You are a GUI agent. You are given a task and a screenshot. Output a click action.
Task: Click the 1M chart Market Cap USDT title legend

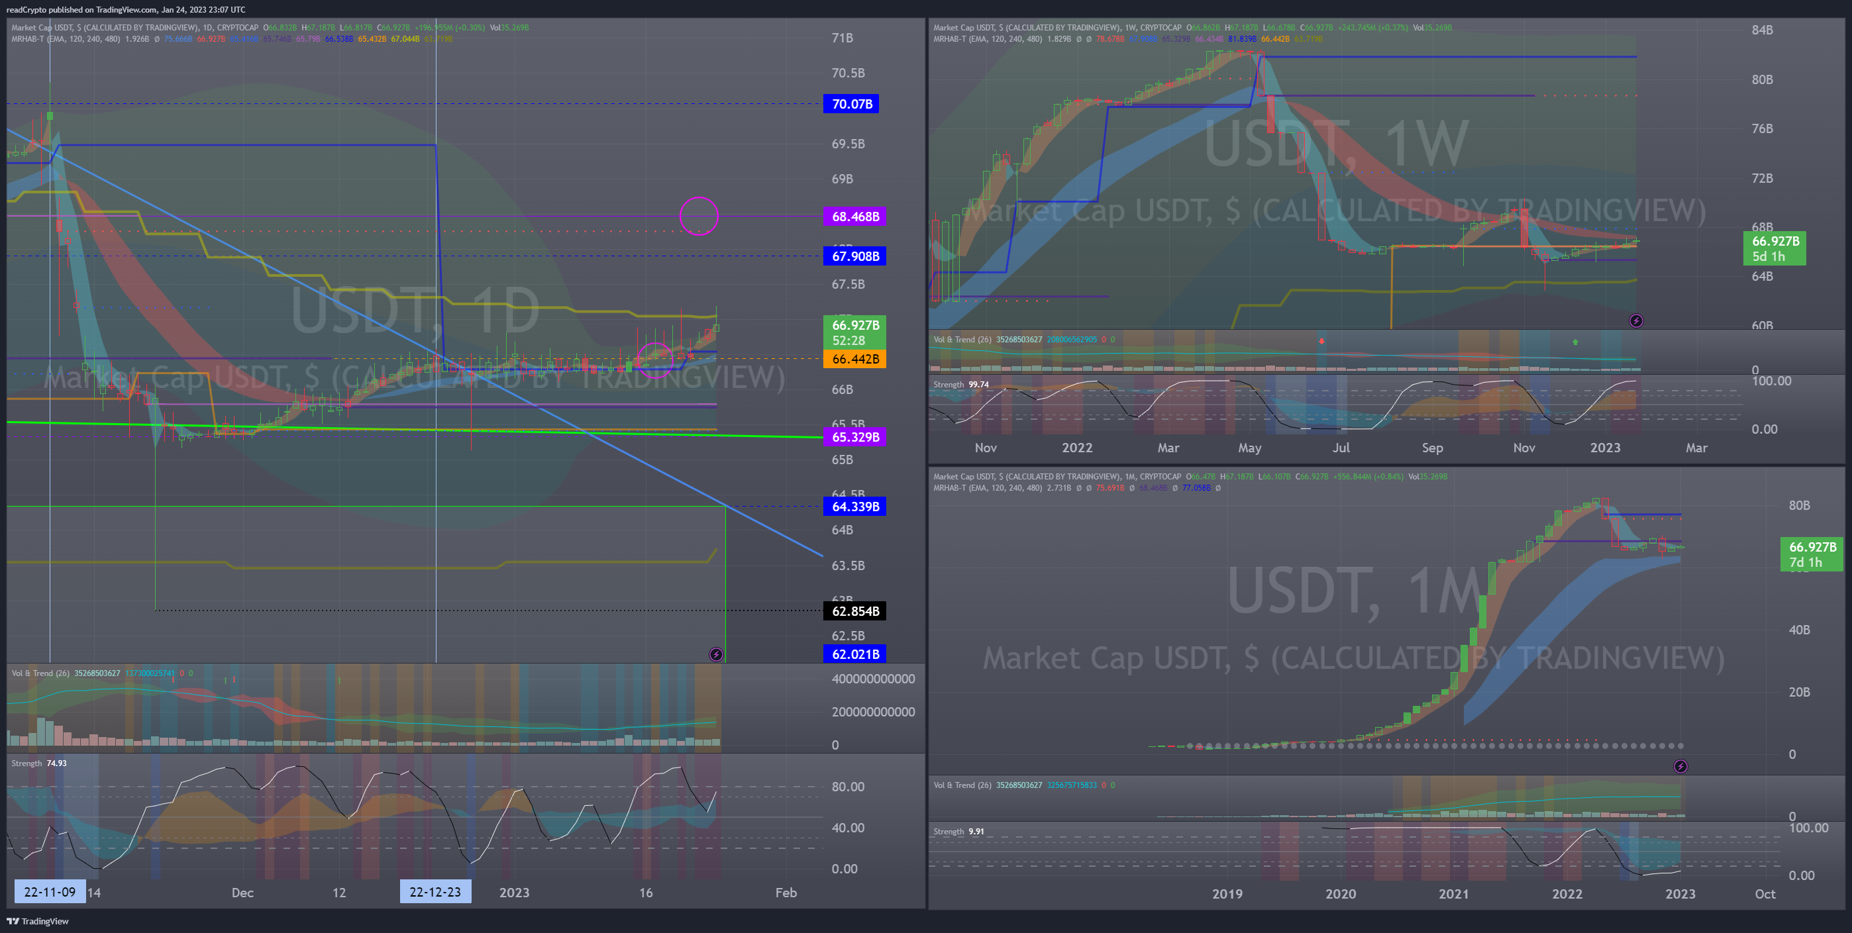[x=1058, y=477]
